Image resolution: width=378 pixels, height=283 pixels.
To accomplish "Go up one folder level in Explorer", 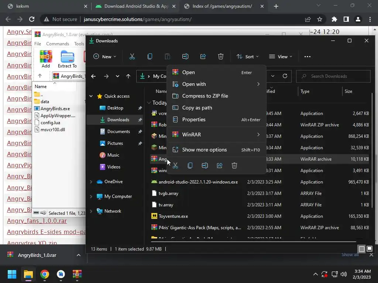I will coord(128,76).
